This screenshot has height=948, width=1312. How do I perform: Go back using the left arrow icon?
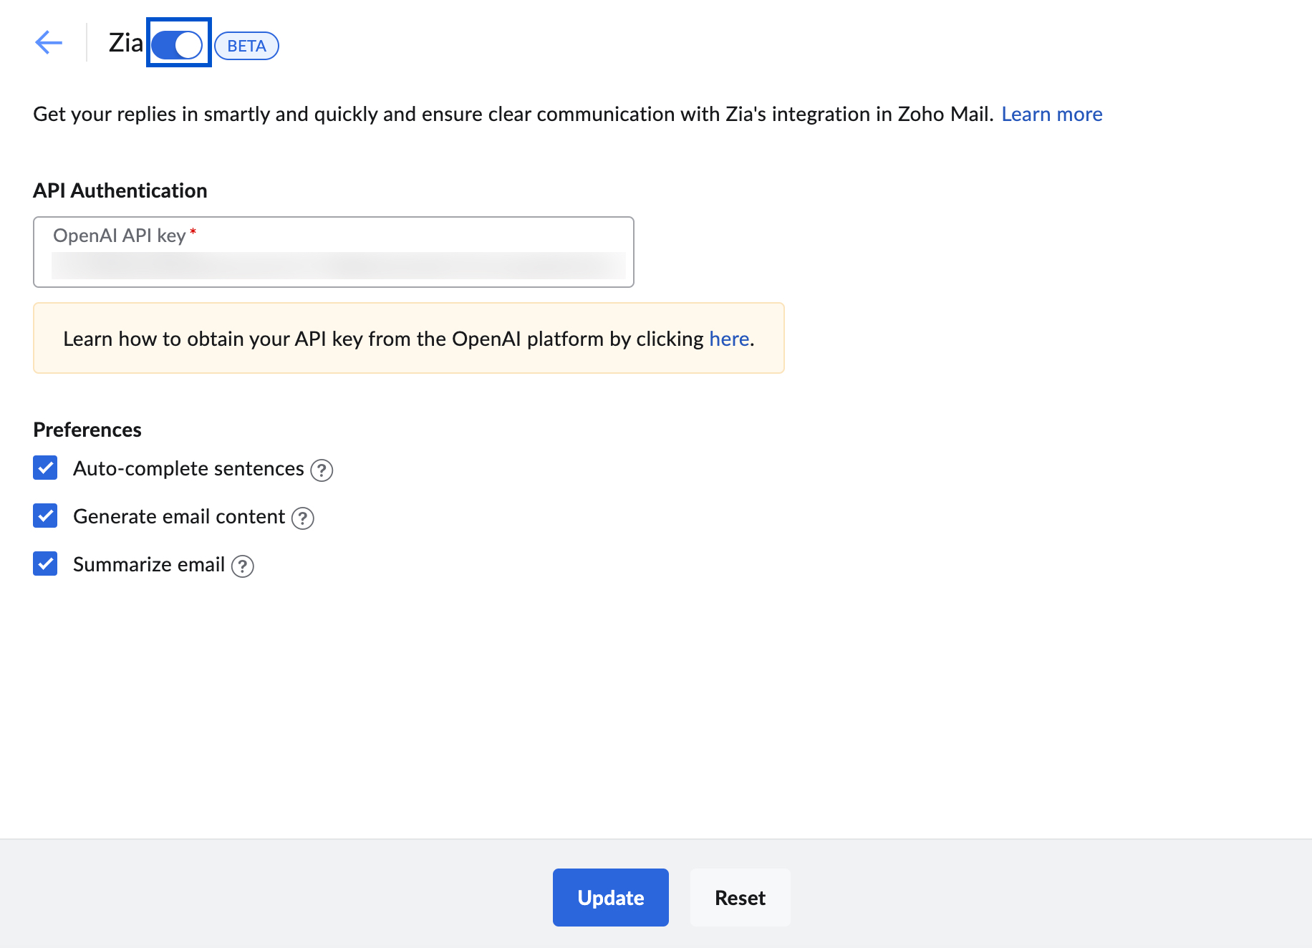coord(49,42)
